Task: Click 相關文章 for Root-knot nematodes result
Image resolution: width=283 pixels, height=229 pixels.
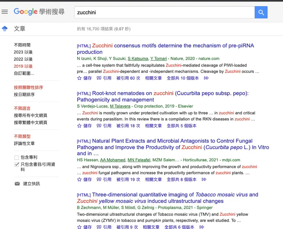Action: (153, 126)
